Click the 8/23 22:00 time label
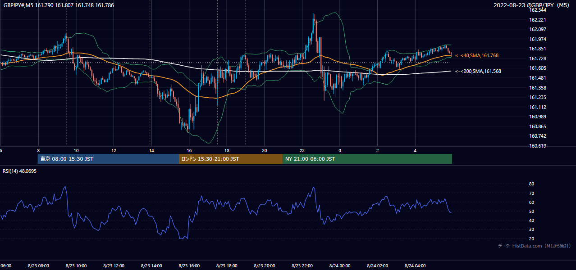The width and height of the screenshot is (576, 270). coord(302,266)
